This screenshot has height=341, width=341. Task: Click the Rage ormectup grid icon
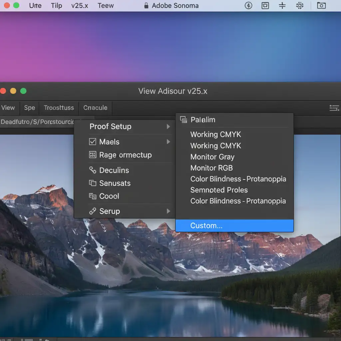(93, 155)
